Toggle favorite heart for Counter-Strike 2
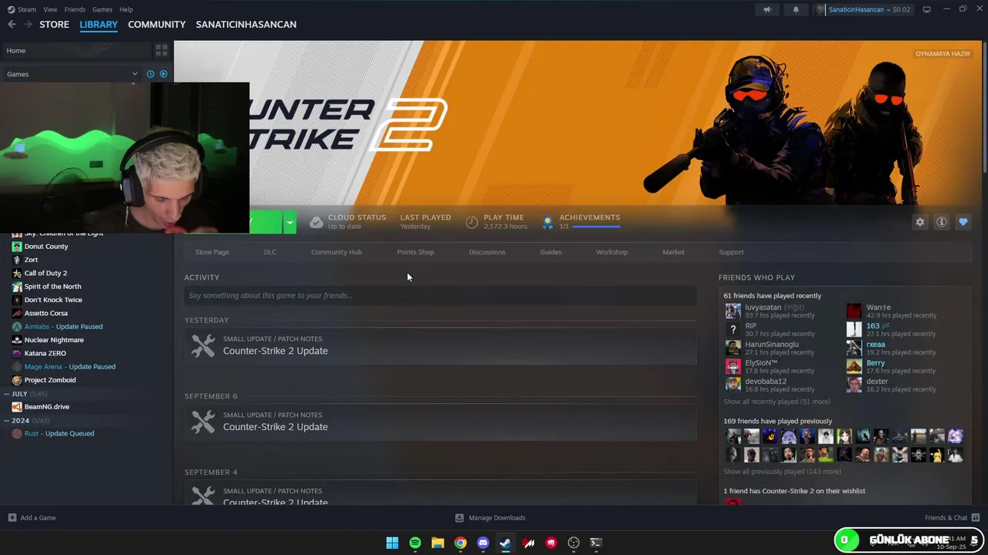The height and width of the screenshot is (555, 988). (963, 222)
